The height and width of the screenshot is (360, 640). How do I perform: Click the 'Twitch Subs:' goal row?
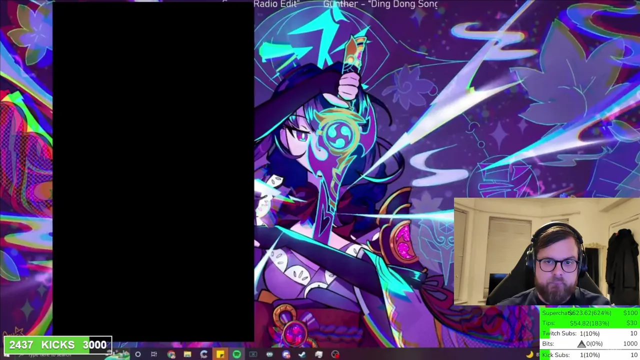[x=590, y=333]
